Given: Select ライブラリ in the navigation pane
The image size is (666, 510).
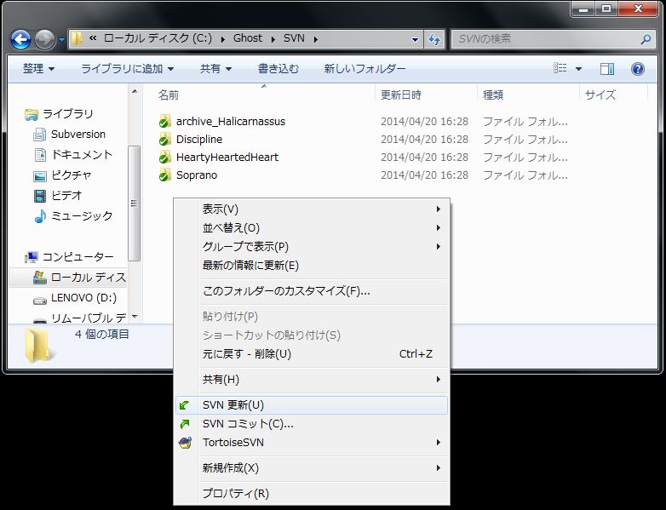Looking at the screenshot, I should [67, 114].
